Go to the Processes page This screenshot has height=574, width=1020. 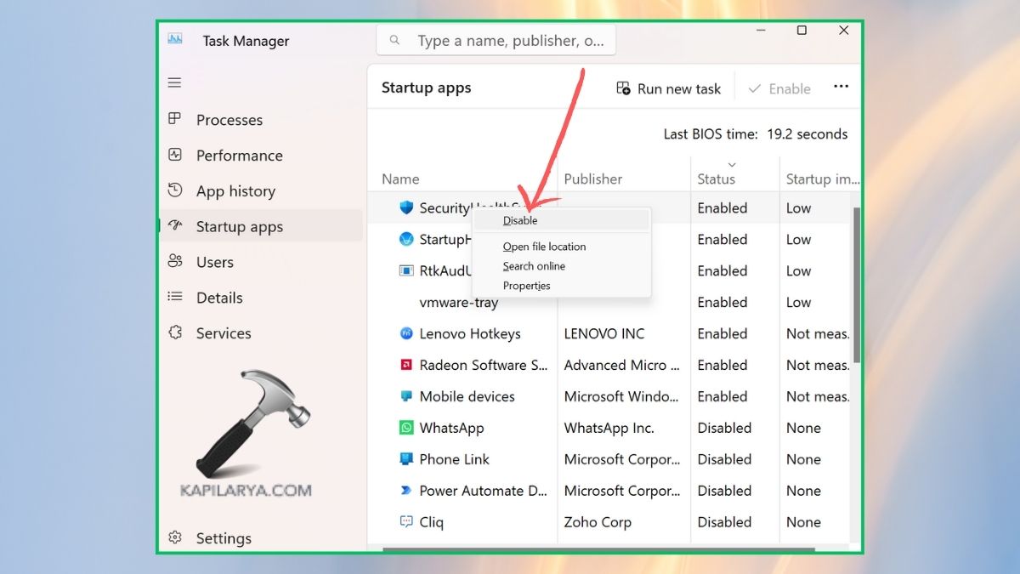pos(261,120)
